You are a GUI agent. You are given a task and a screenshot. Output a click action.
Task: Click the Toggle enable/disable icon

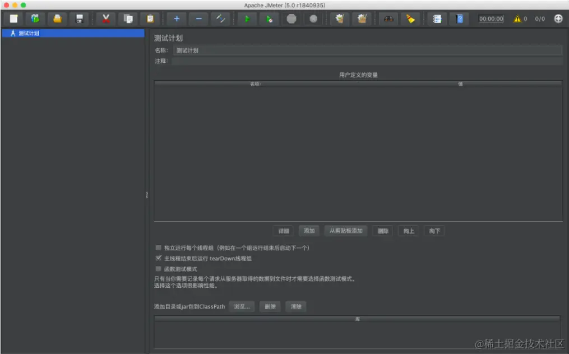click(x=221, y=18)
